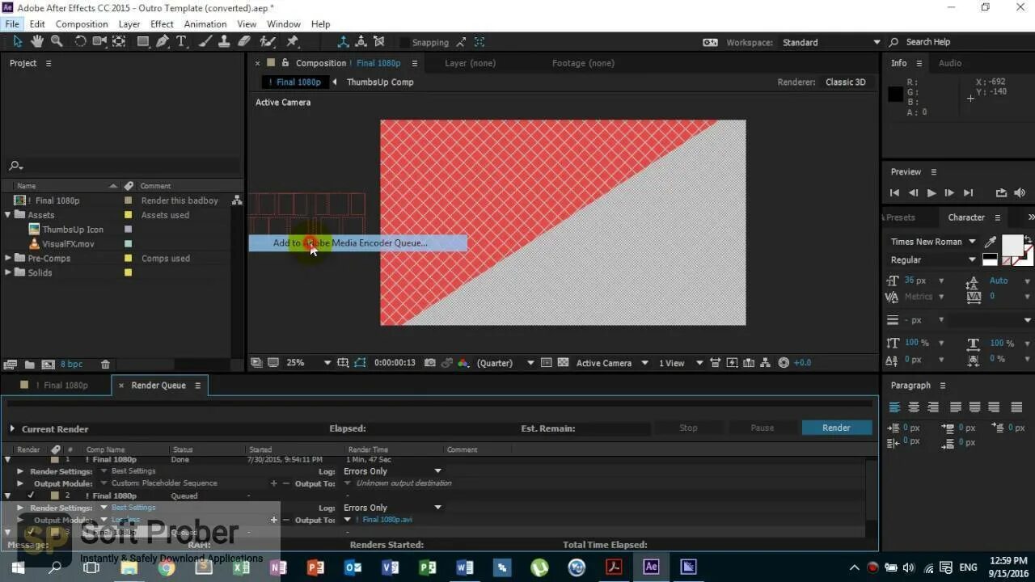Take a snapshot with camera icon

pos(430,363)
